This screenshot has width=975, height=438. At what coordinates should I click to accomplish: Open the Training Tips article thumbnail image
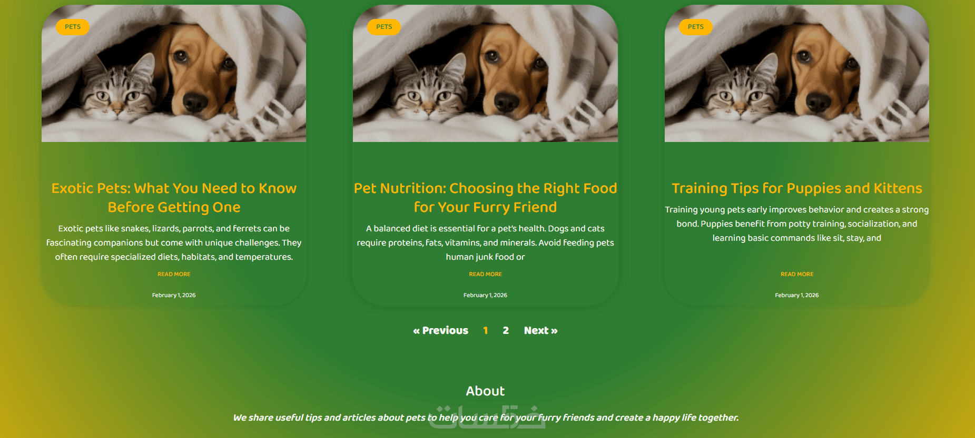click(796, 74)
